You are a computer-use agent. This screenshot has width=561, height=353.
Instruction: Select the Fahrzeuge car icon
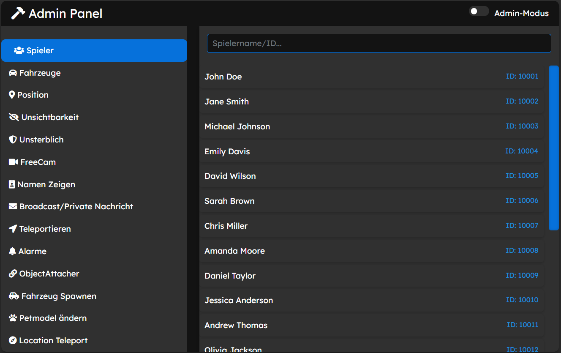point(12,73)
